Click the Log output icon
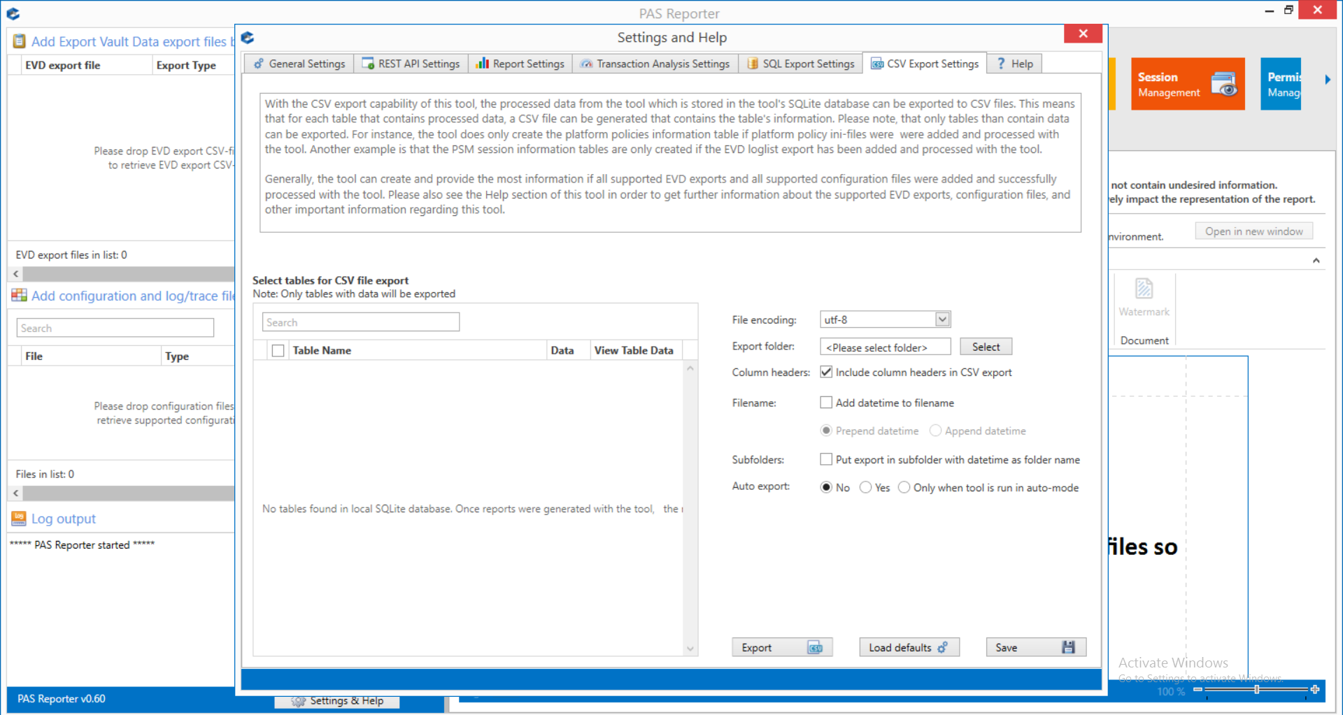This screenshot has height=715, width=1343. [19, 519]
